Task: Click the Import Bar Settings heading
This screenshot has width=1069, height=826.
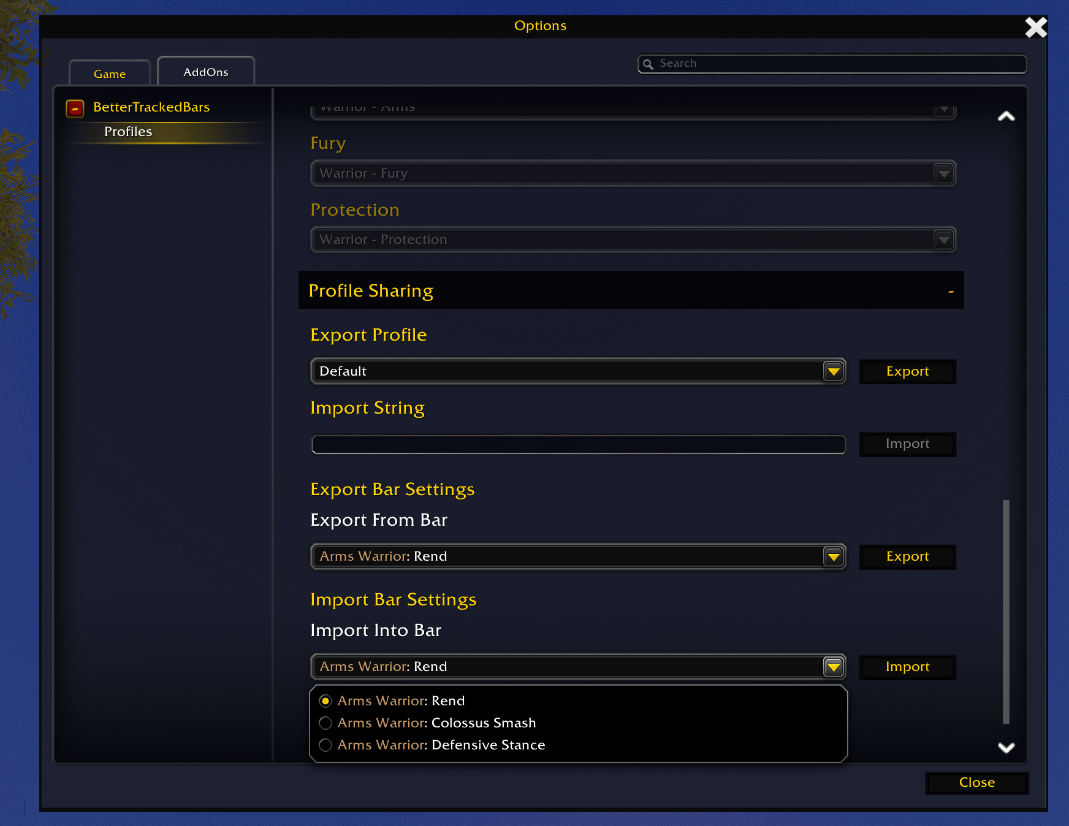Action: coord(393,600)
